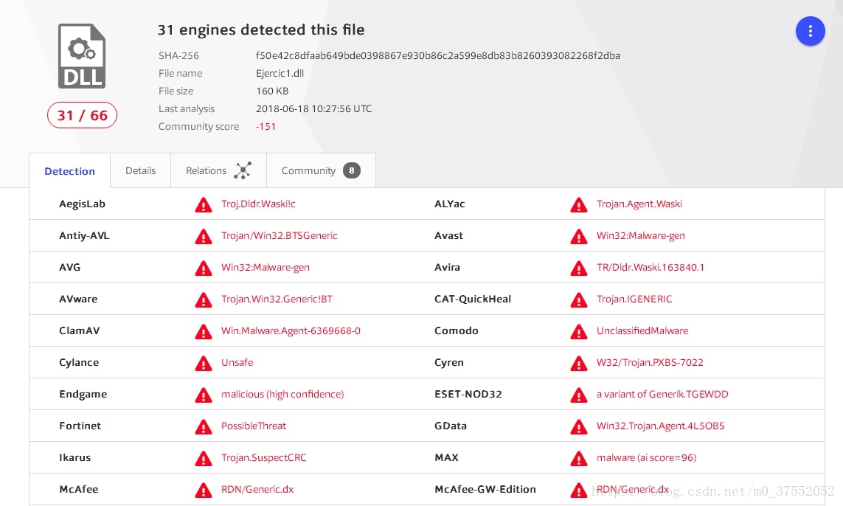Click the Trojan.IGENERIC result
Viewport: 843px width, 506px height.
pyautogui.click(x=634, y=299)
